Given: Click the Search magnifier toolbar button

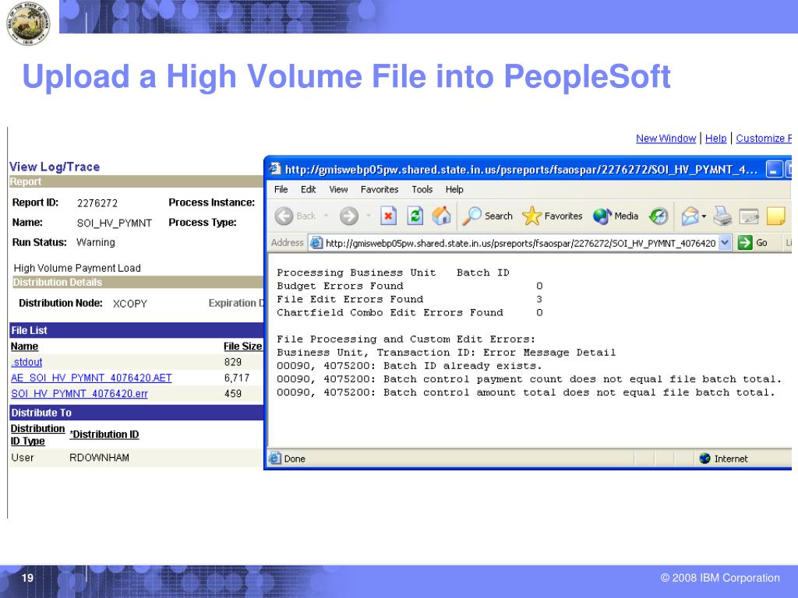Looking at the screenshot, I should click(488, 216).
